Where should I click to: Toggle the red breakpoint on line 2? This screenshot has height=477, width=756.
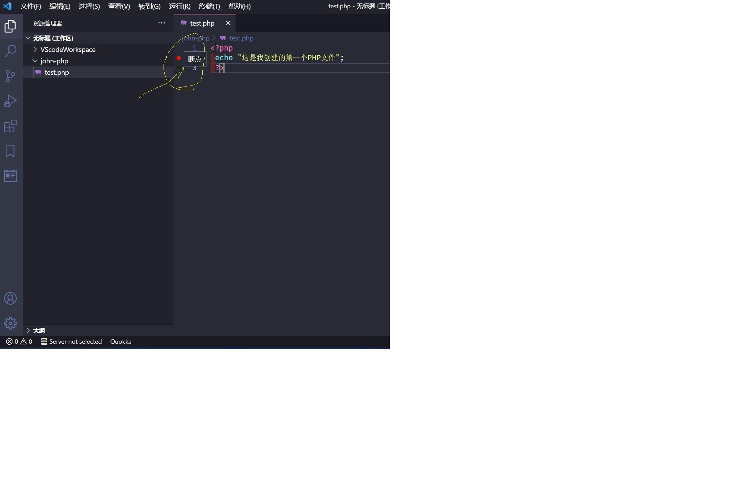(179, 58)
